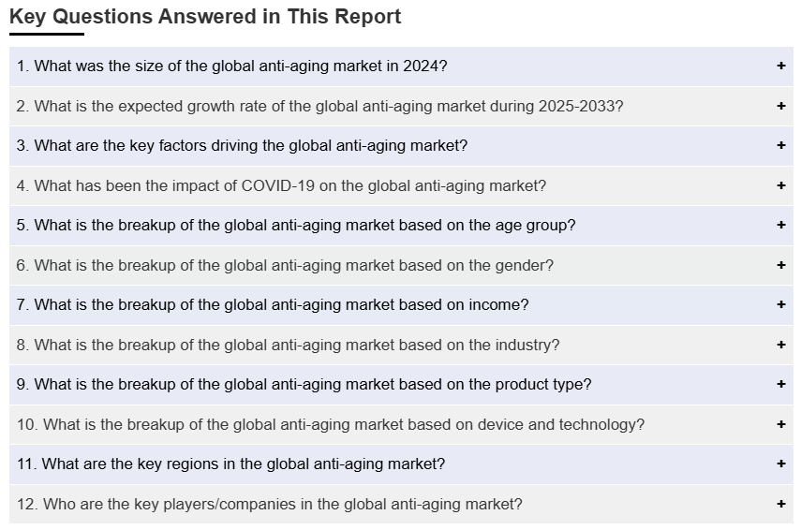This screenshot has height=530, width=801.
Task: Open question 5 about the age group
Action: (x=296, y=226)
